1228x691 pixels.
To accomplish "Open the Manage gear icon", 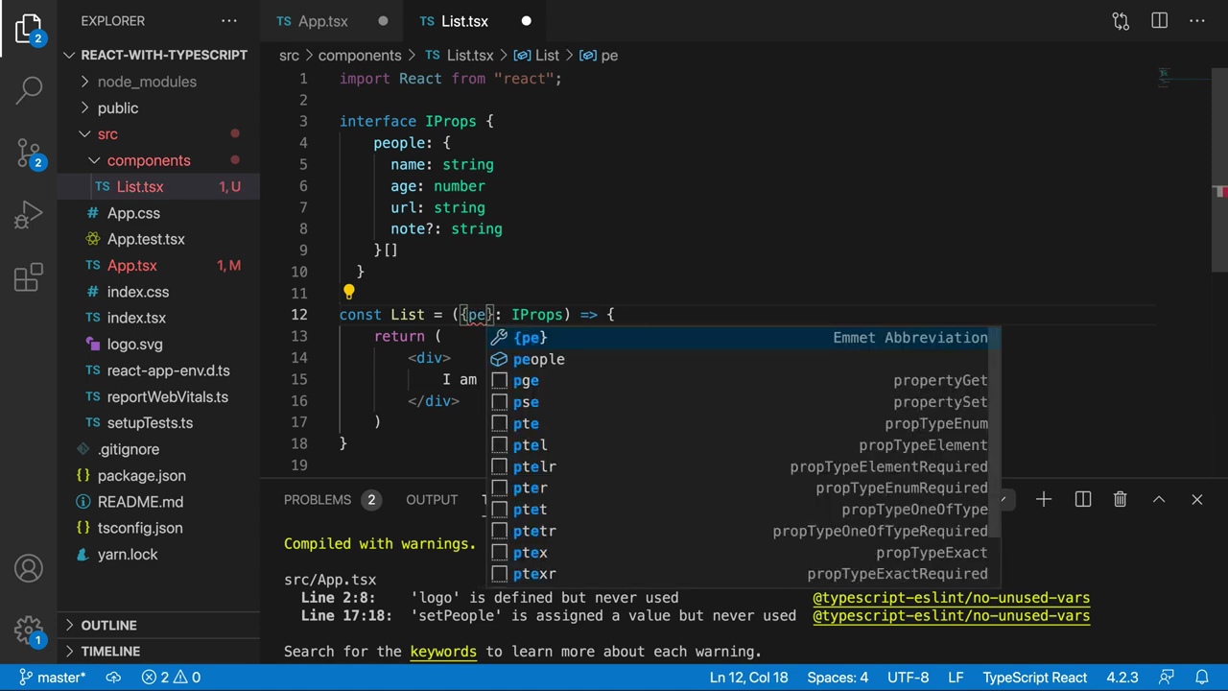I will click(x=29, y=631).
